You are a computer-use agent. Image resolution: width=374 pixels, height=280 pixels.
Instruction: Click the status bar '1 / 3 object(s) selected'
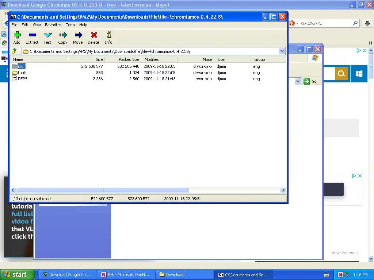click(30, 199)
